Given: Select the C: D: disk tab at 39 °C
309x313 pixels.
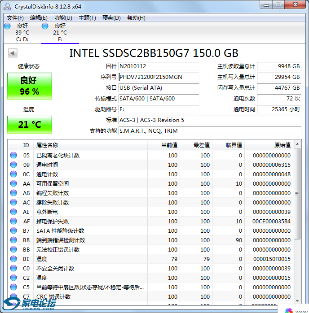Looking at the screenshot, I should (x=22, y=33).
